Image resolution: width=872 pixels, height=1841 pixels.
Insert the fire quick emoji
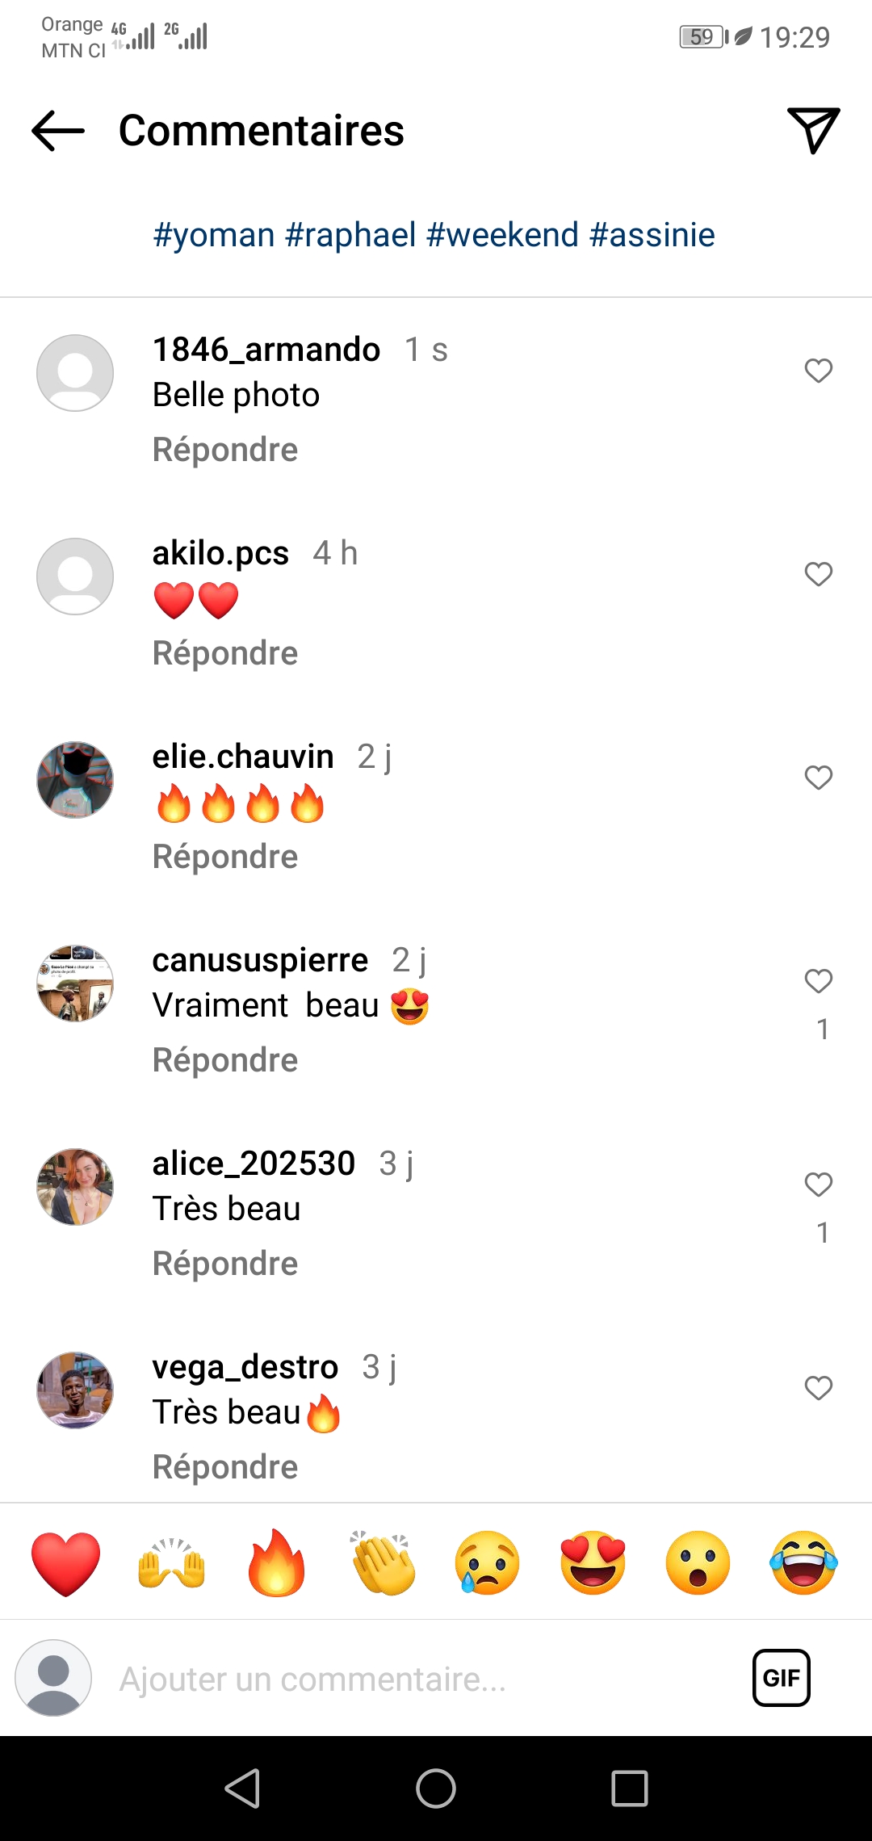click(276, 1562)
